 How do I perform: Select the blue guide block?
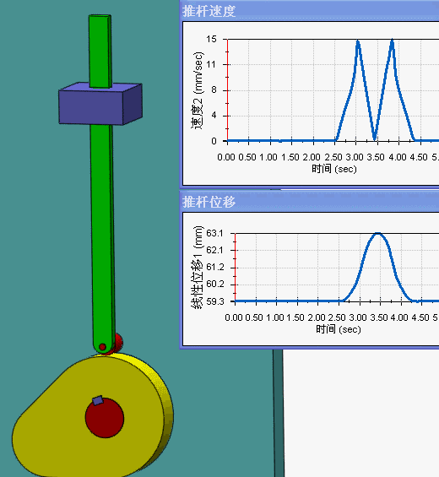pyautogui.click(x=100, y=104)
